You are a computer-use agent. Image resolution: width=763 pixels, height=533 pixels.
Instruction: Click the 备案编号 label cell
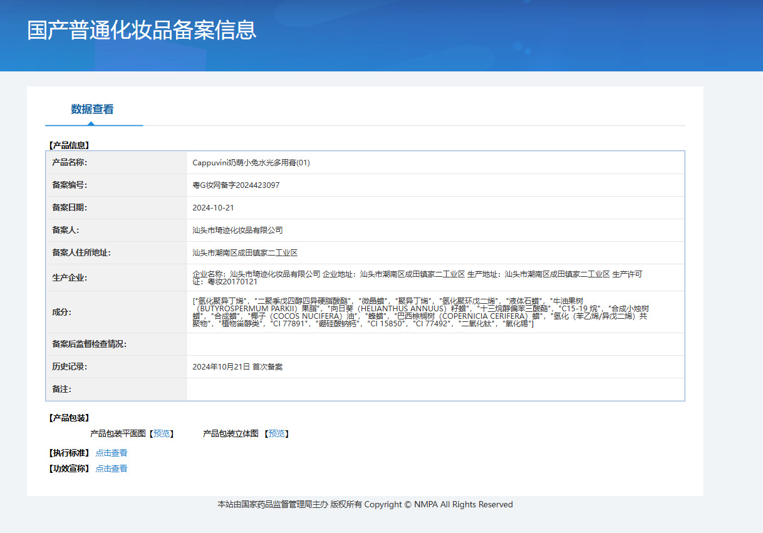point(116,185)
